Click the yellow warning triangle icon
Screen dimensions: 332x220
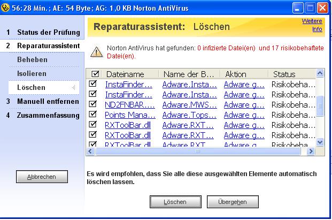coord(97,52)
